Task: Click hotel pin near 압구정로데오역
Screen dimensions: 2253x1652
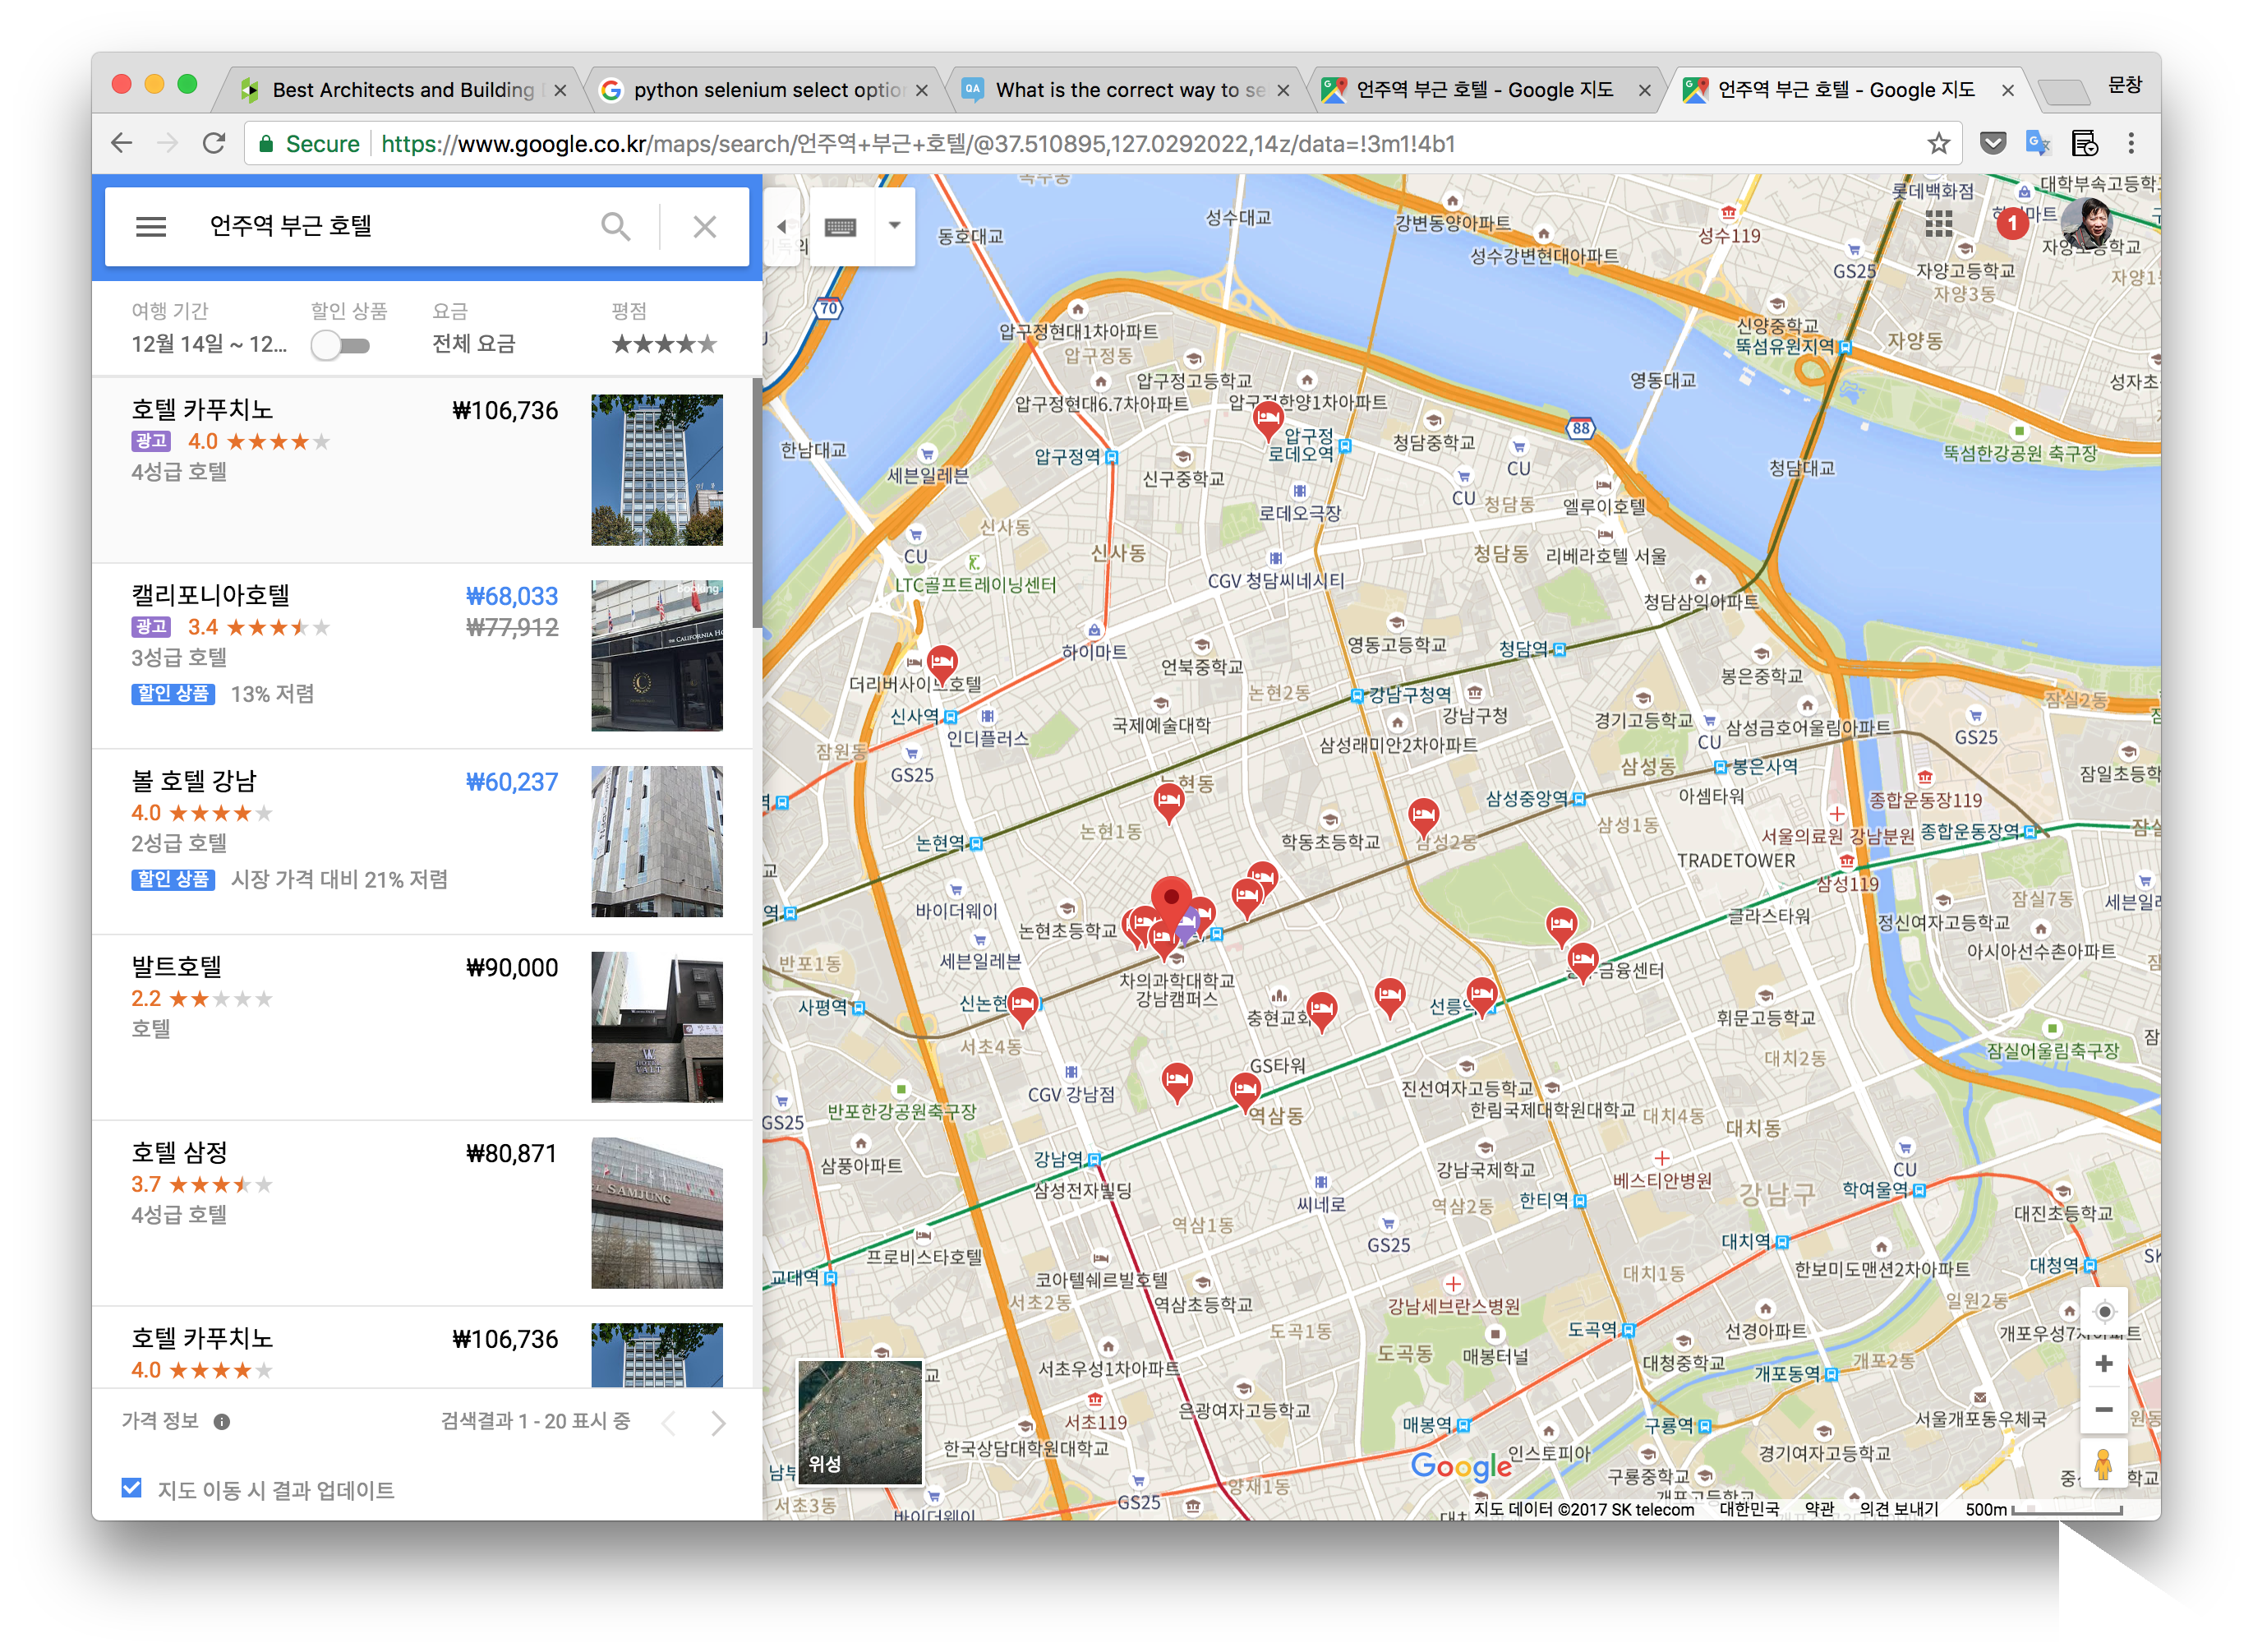Action: [x=1268, y=421]
